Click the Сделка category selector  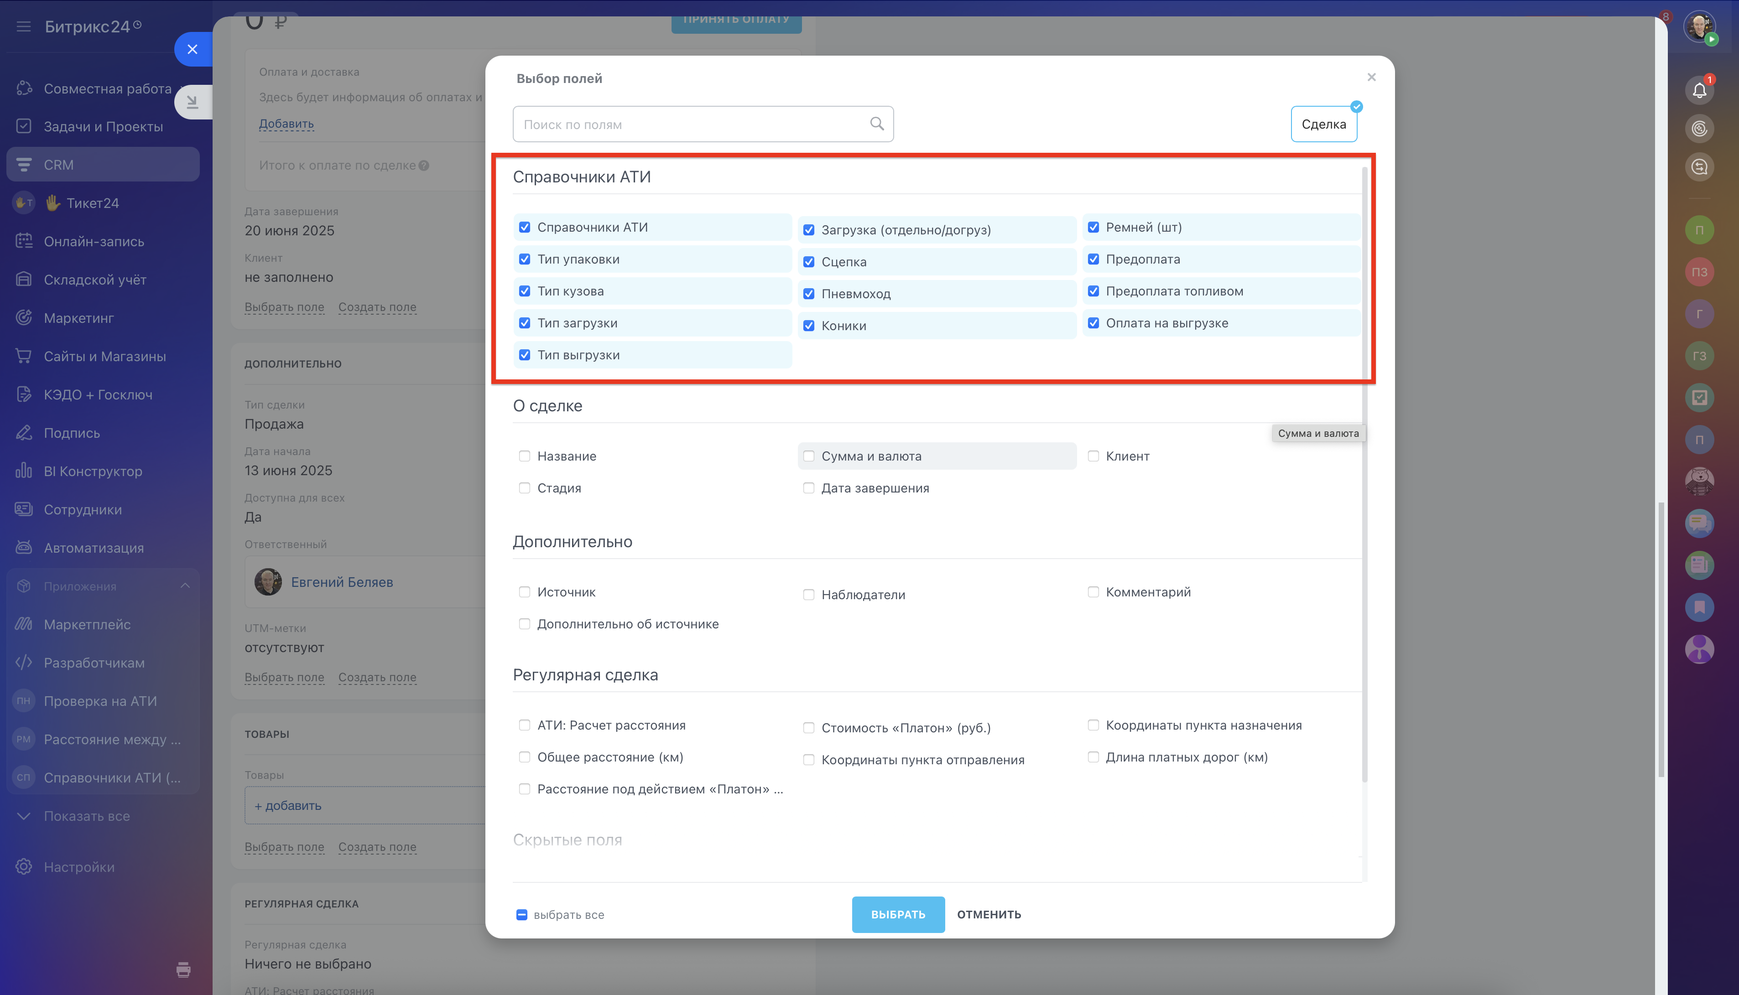tap(1323, 124)
